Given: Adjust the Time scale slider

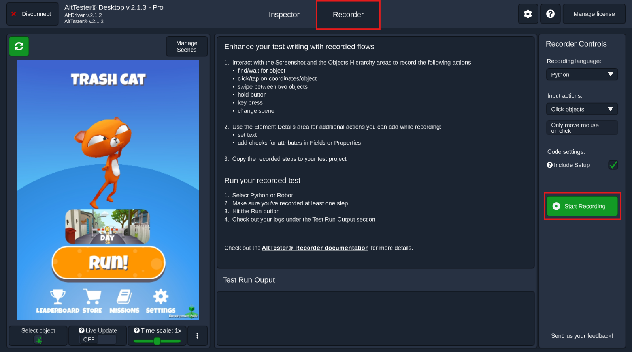Looking at the screenshot, I should [x=157, y=341].
